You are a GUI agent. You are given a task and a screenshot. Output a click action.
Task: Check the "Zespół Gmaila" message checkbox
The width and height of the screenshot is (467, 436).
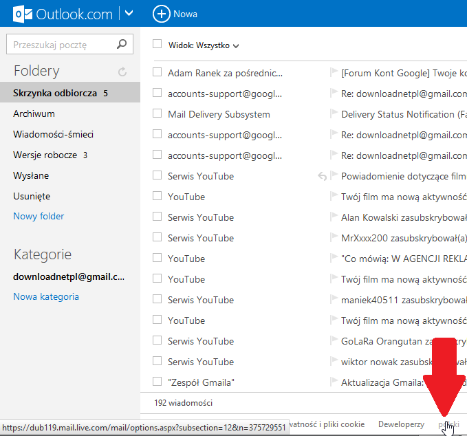pyautogui.click(x=157, y=382)
